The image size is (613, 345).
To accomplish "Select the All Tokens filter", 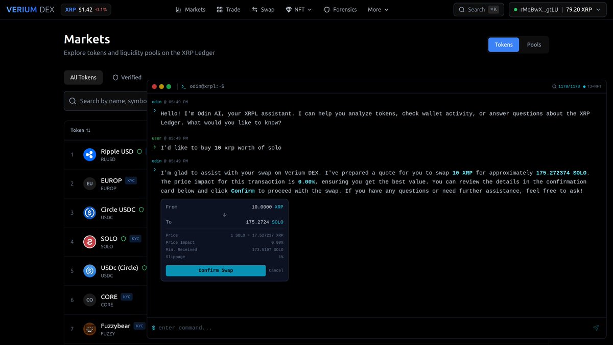I will 83,77.
